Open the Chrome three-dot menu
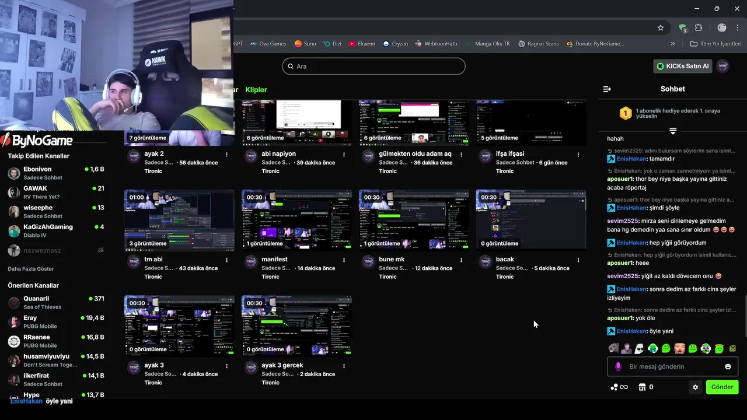This screenshot has height=420, width=747. click(738, 27)
